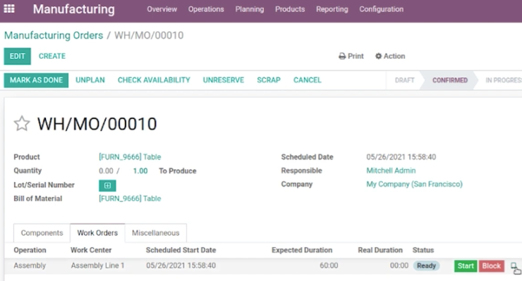Open the Operations menu

pyautogui.click(x=206, y=9)
